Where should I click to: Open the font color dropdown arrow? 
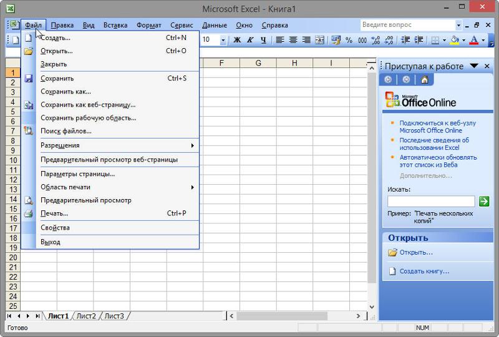point(483,40)
